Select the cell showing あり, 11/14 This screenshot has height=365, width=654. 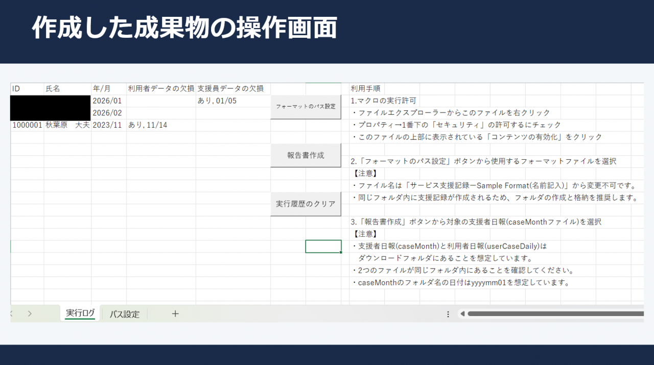tap(161, 125)
